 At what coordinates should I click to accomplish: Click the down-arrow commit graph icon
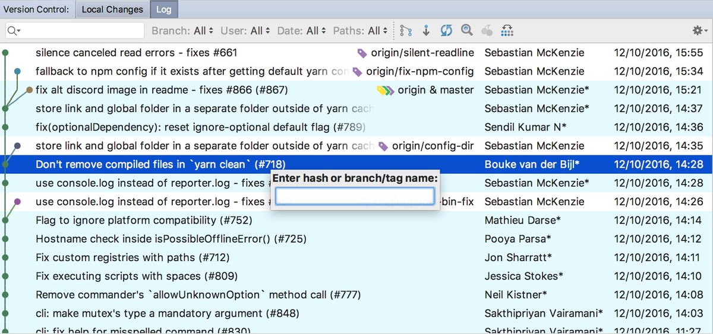point(426,30)
